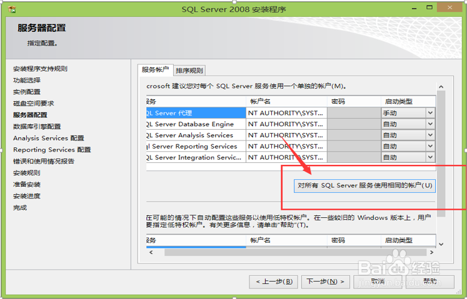Screen dimensions: 467x299
Task: Open startup type dropdown for SQL Server 代理
Action: point(430,113)
